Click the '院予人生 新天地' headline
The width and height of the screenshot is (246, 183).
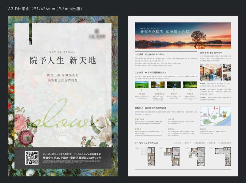[x=63, y=60]
